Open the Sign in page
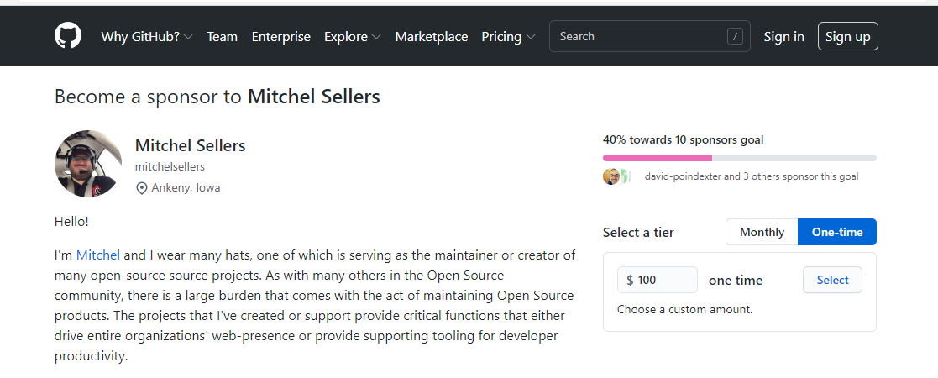The height and width of the screenshot is (378, 938). tap(783, 36)
